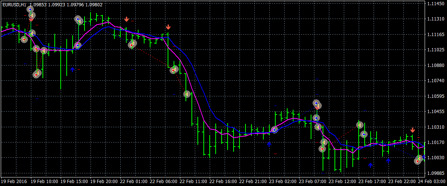
Task: Click the blue up arrow just left of 23 Feb 22:00
Action: (388, 161)
